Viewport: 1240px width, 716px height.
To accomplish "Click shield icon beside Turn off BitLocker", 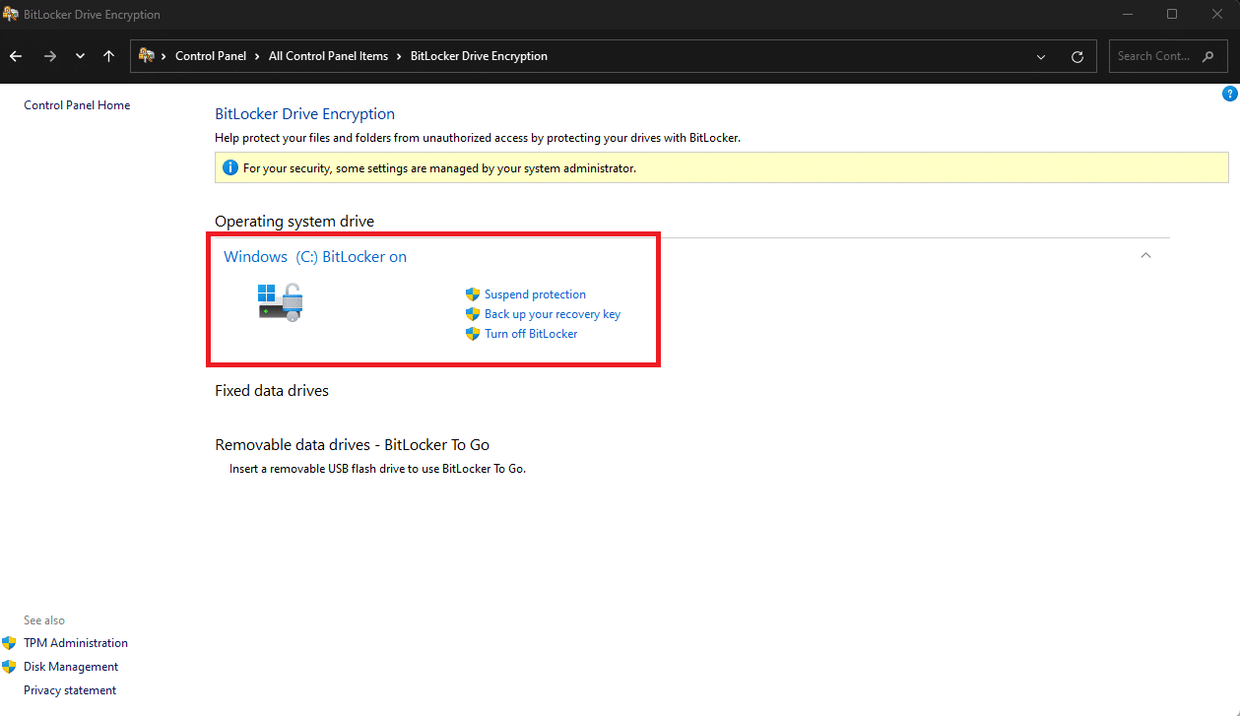I will coord(473,334).
